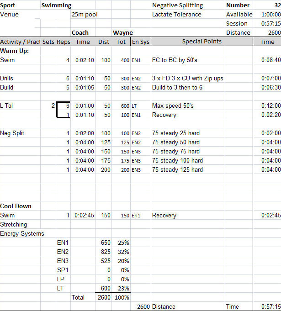This screenshot has height=311, width=281.
Task: Select the 'Swimming' sport cell
Action: (x=56, y=5)
